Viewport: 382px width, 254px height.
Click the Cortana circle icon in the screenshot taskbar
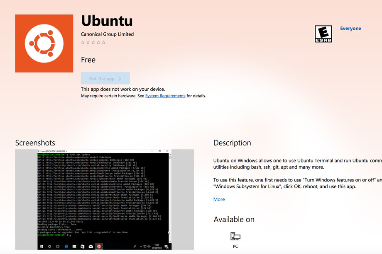click(49, 247)
